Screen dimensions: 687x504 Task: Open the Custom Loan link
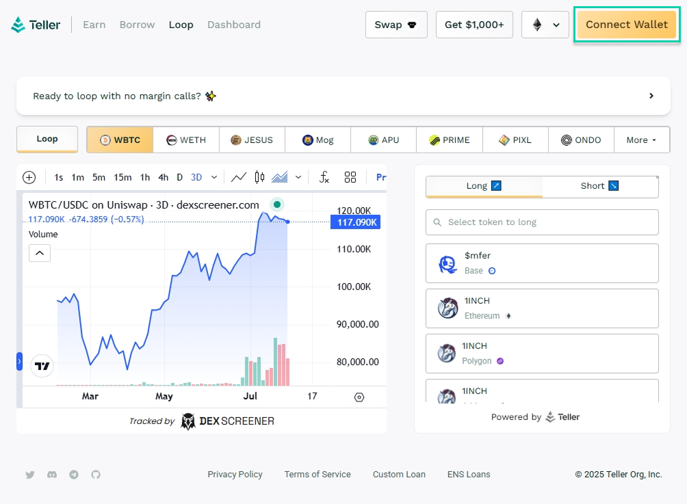click(399, 475)
